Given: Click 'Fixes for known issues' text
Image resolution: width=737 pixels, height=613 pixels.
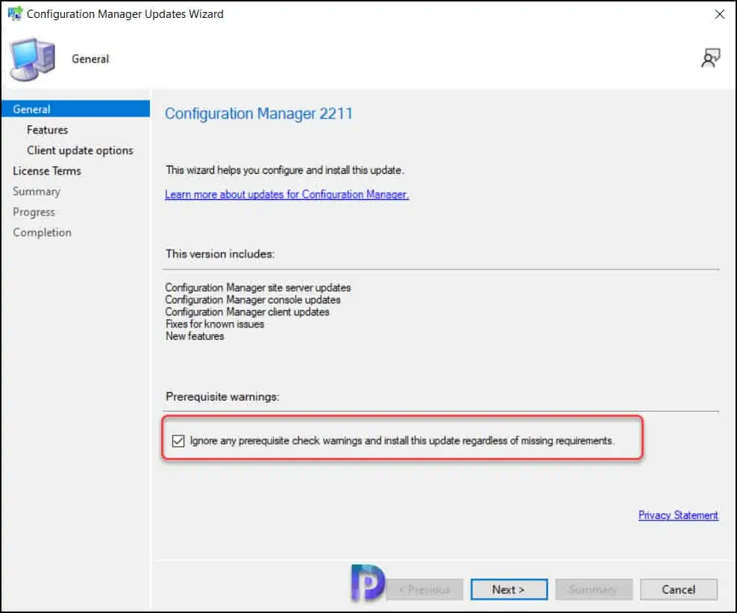Looking at the screenshot, I should click(215, 324).
